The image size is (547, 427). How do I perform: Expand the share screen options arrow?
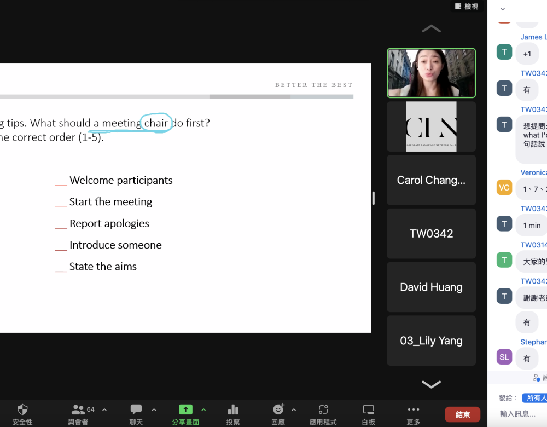pos(203,409)
